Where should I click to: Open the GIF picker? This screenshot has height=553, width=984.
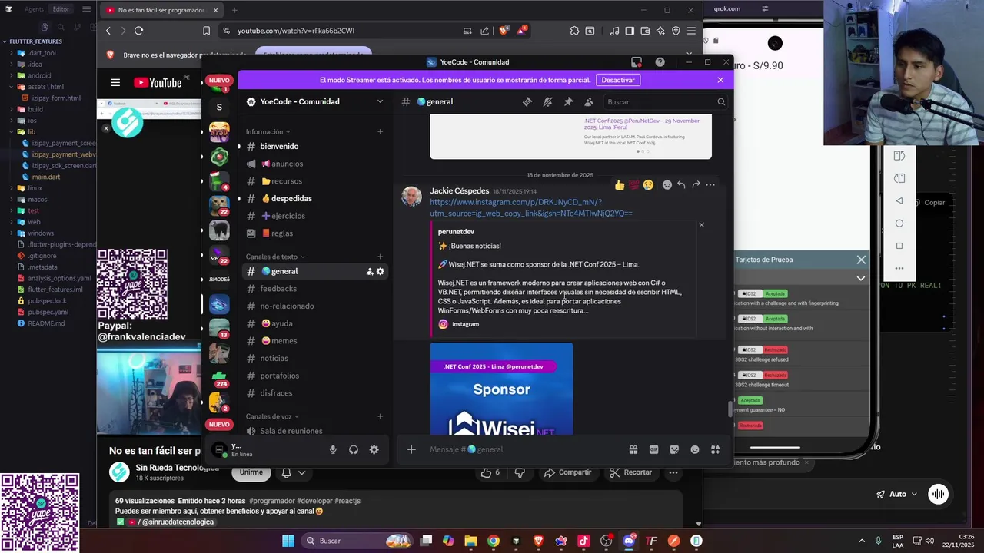click(x=653, y=449)
